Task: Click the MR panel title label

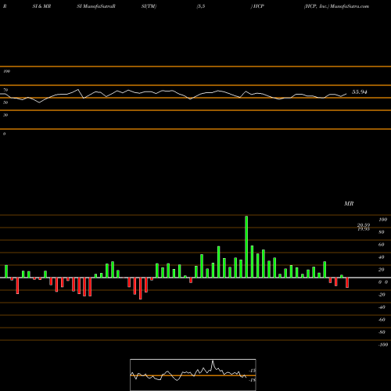Action: pos(349,203)
